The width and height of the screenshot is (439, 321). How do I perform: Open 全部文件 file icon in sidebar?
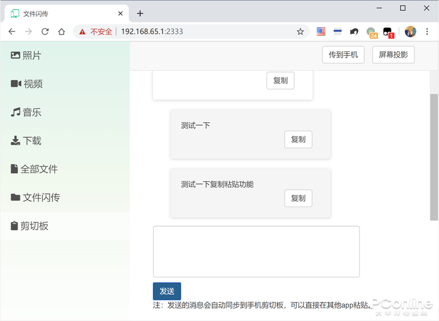coord(14,169)
